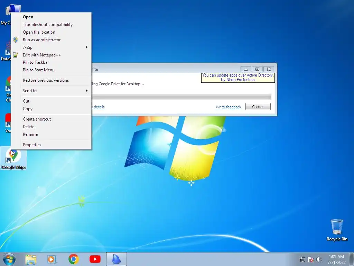Click the Notepad++ icon in context menu
Image resolution: width=354 pixels, height=266 pixels.
click(16, 55)
